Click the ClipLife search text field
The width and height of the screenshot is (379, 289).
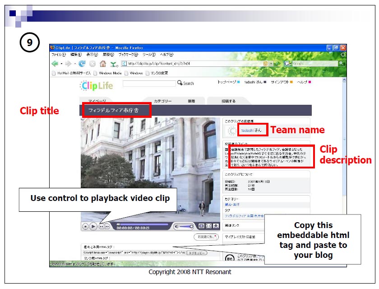pyautogui.click(x=149, y=83)
